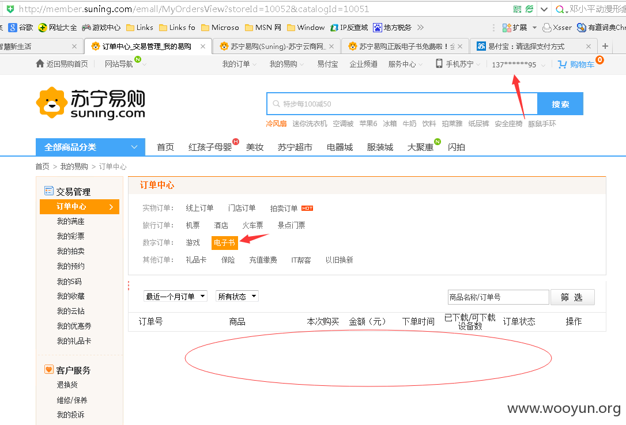Open the 购物车 shopping cart
This screenshot has width=626, height=425.
tap(576, 64)
